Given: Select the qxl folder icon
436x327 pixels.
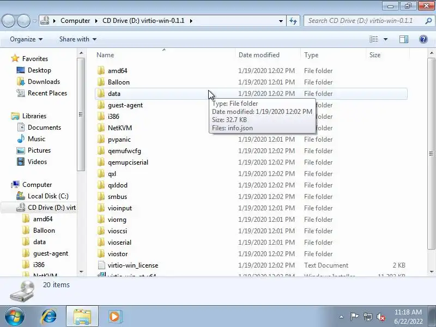Looking at the screenshot, I should pyautogui.click(x=101, y=173).
